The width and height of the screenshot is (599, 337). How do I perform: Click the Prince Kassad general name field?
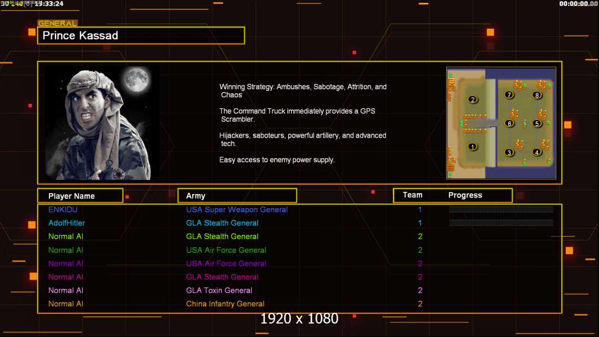141,35
